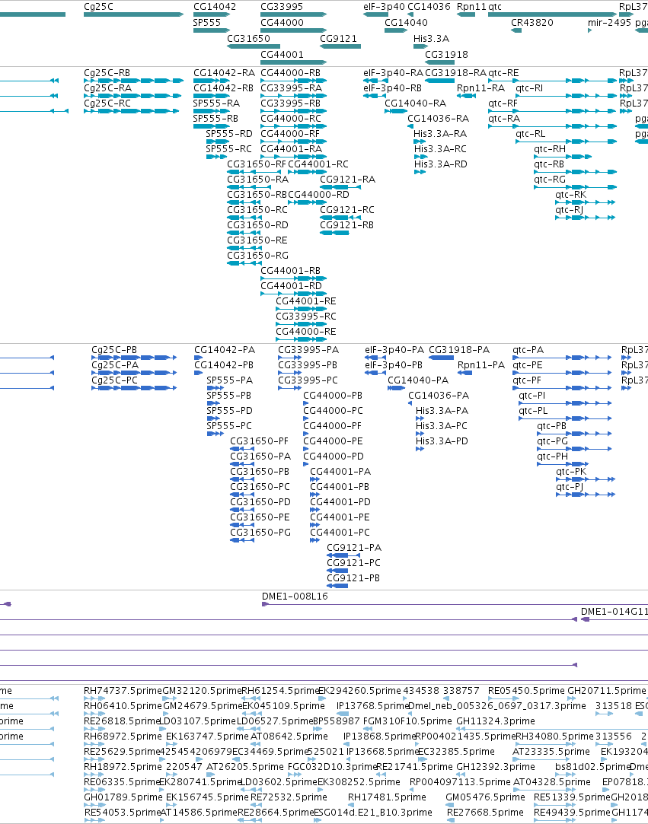Select the CG14042-PA protein label

(x=225, y=349)
